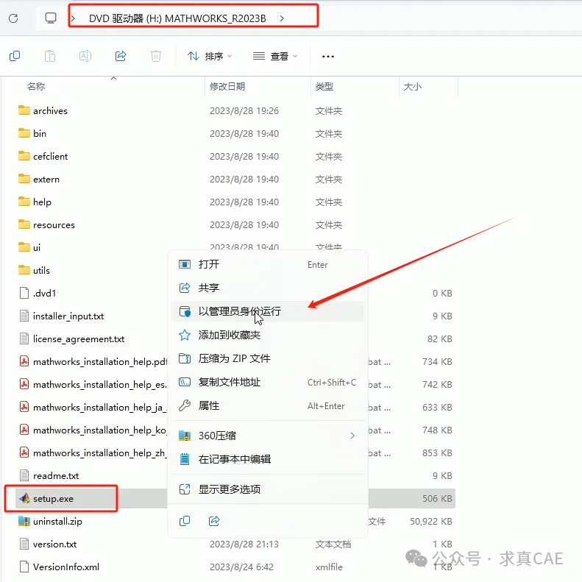
Task: Click PDF icon of mathworks_installation_help_ko
Action: [24, 430]
